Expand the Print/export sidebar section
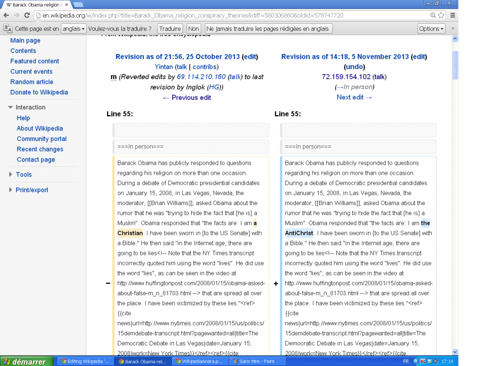487x366 pixels. click(x=10, y=190)
